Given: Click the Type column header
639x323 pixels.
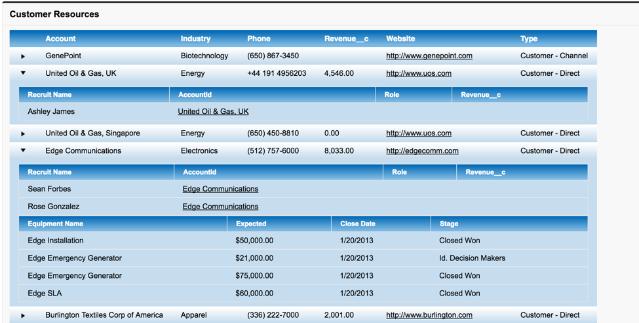Looking at the screenshot, I should point(528,39).
